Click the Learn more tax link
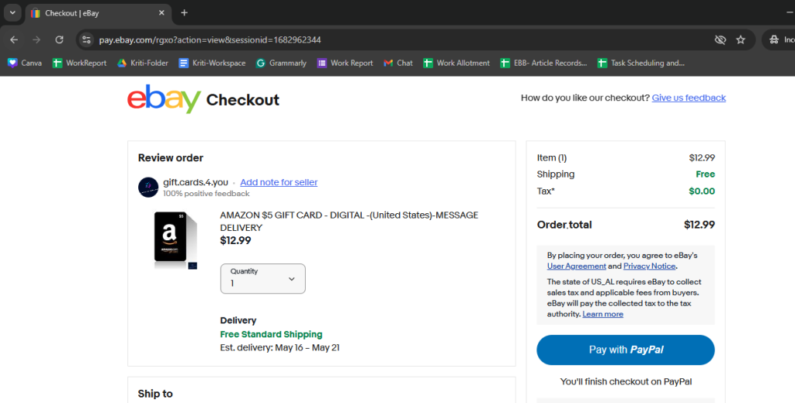 pos(602,315)
